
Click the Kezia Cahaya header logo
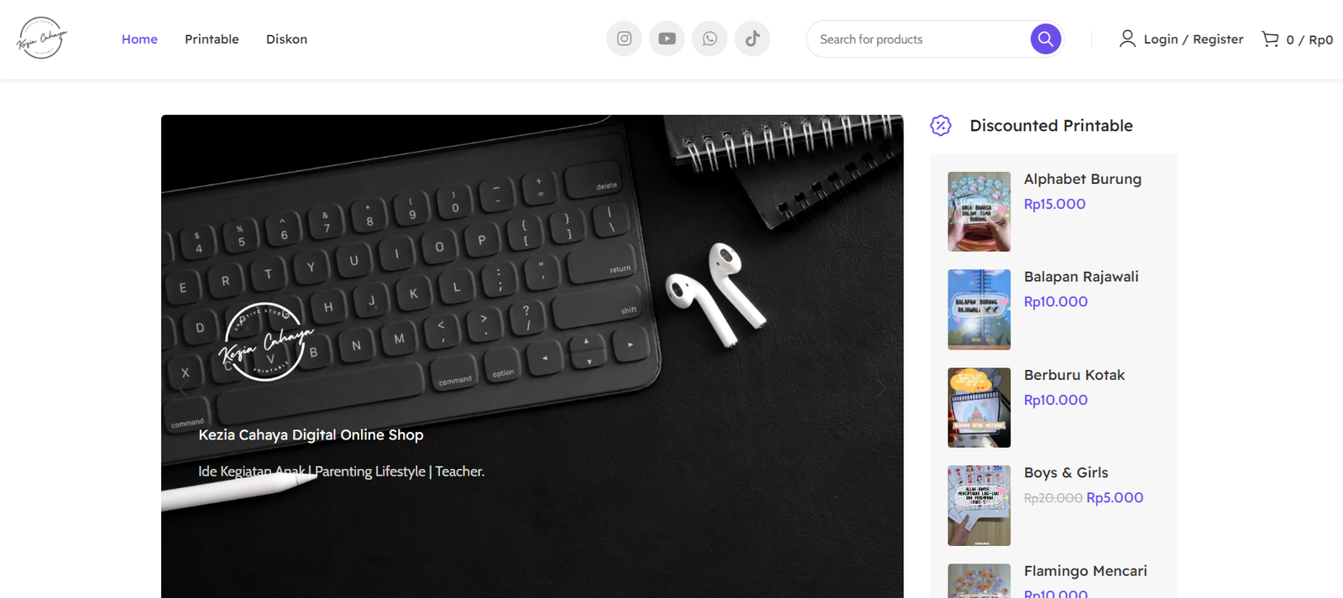[x=42, y=39]
